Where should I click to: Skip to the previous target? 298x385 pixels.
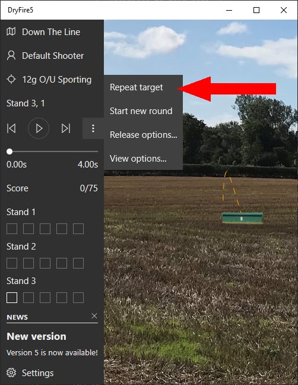coord(11,128)
